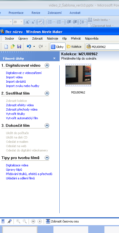This screenshot has height=233, width=119.
Task: Open the Klip menu
Action: [64, 38]
